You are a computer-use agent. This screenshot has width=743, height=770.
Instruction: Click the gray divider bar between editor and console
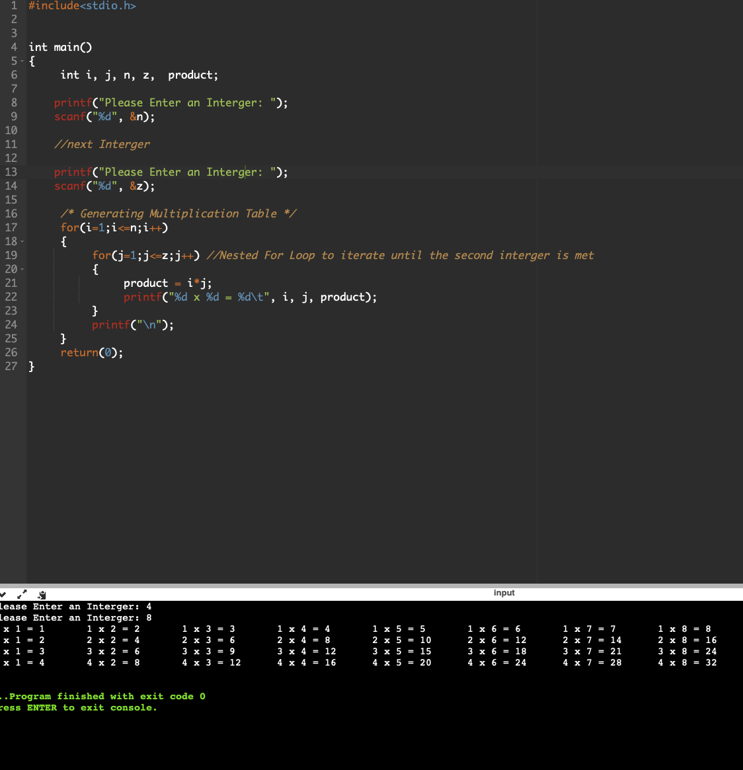[x=371, y=586]
